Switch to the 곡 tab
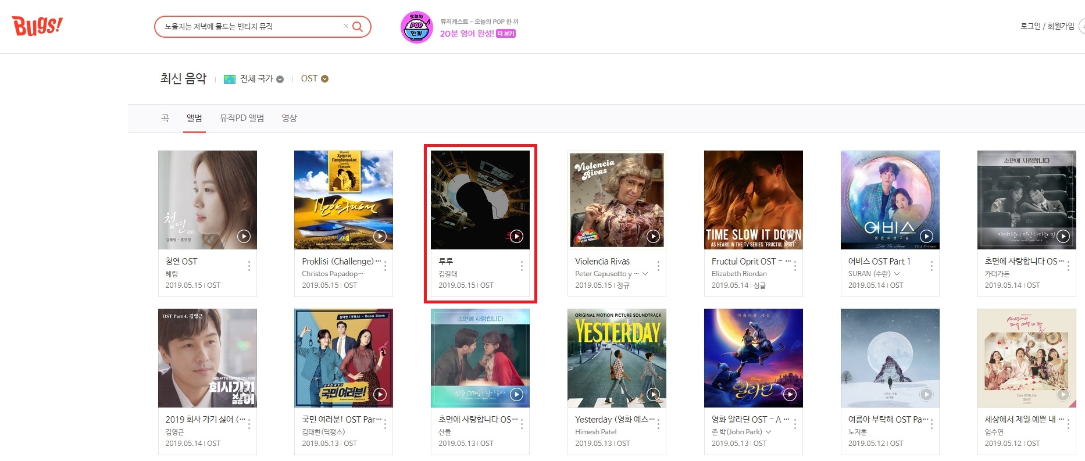This screenshot has height=461, width=1085. [165, 118]
